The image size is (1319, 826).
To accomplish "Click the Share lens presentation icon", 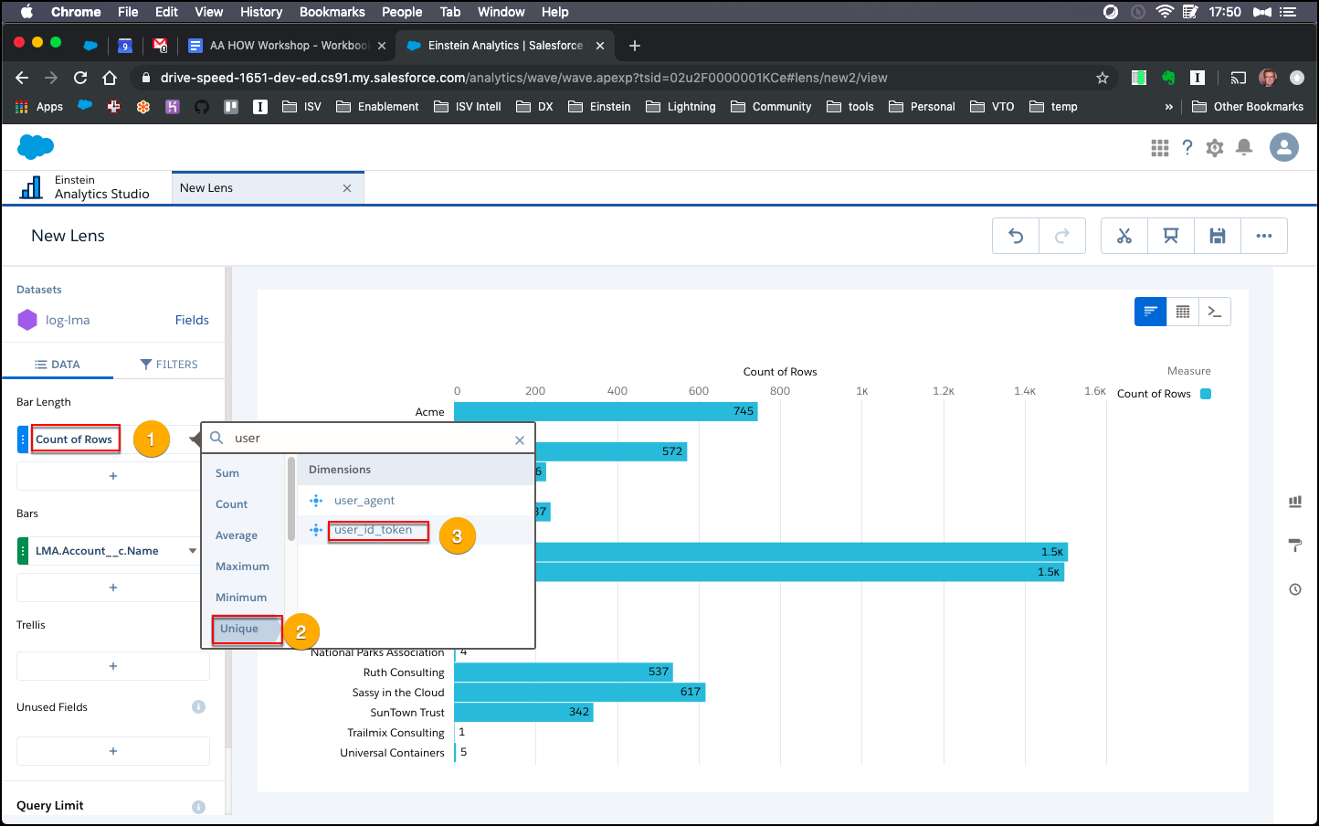I will (1171, 236).
